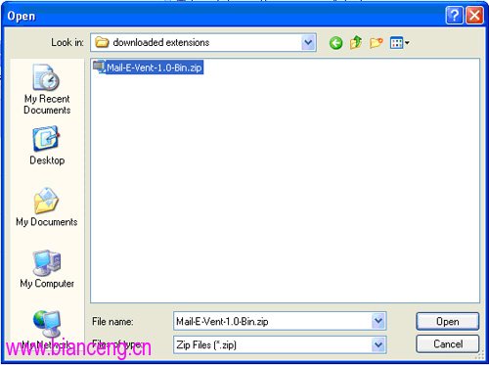The width and height of the screenshot is (489, 365).
Task: Open My Documents location
Action: (47, 206)
